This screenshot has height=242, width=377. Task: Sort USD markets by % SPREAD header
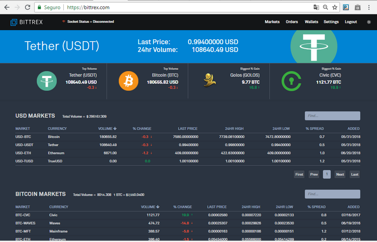315,129
